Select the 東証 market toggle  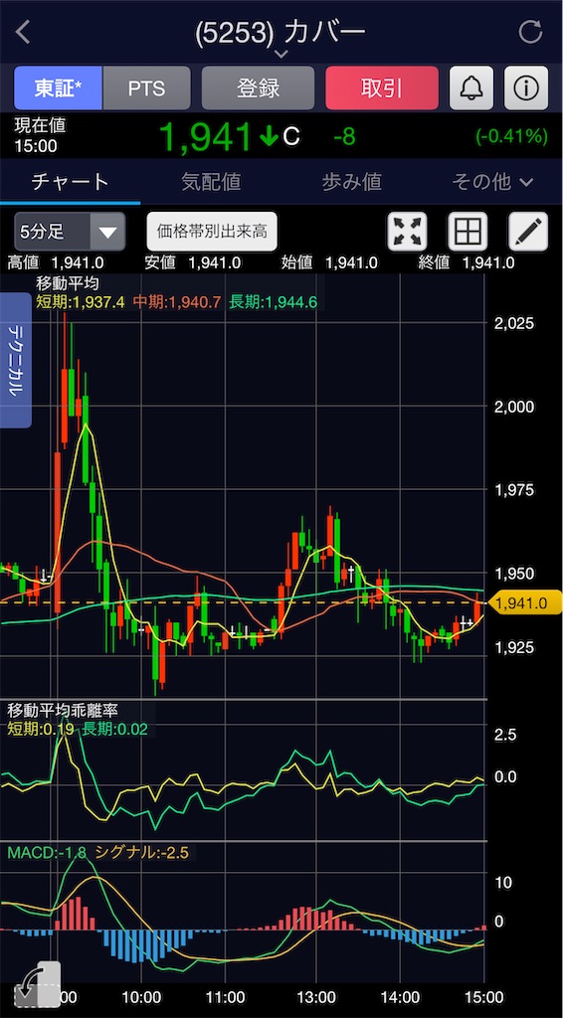(59, 87)
